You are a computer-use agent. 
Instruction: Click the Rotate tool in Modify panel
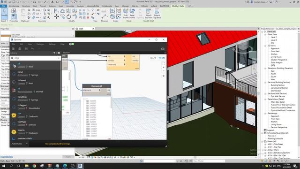pos(68,17)
